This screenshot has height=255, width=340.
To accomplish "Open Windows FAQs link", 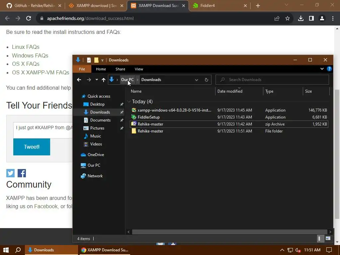I will (30, 55).
